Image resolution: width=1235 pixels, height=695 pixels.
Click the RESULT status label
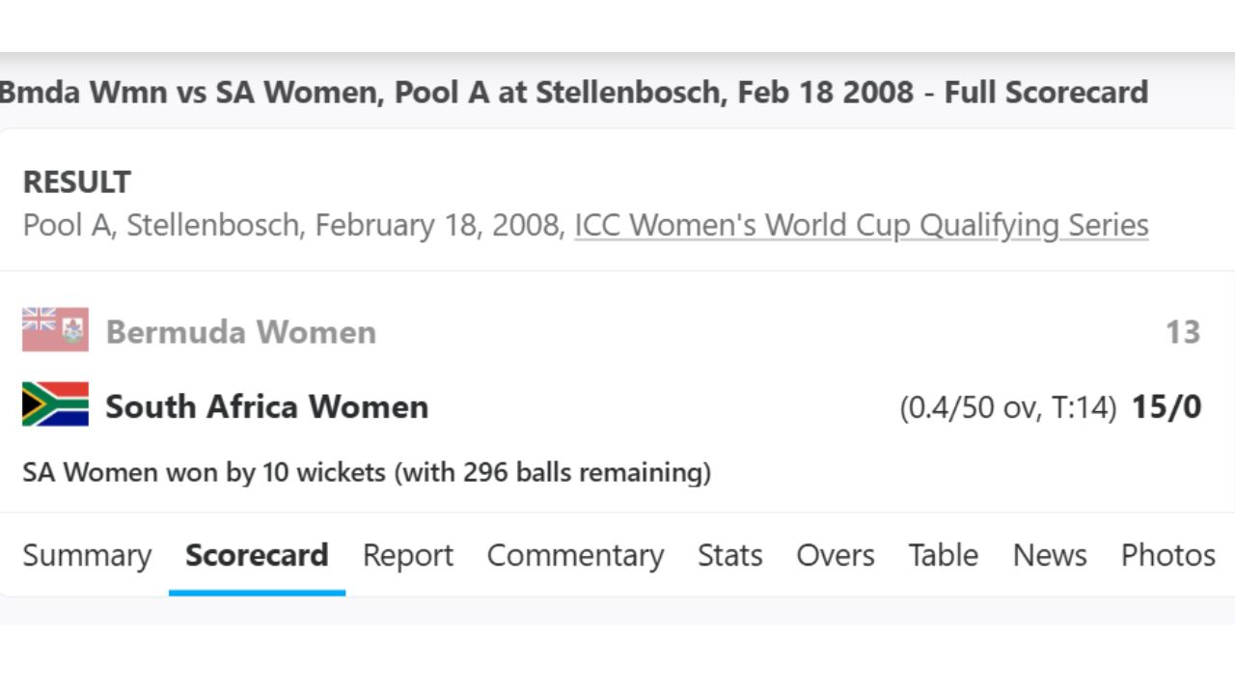tap(77, 181)
